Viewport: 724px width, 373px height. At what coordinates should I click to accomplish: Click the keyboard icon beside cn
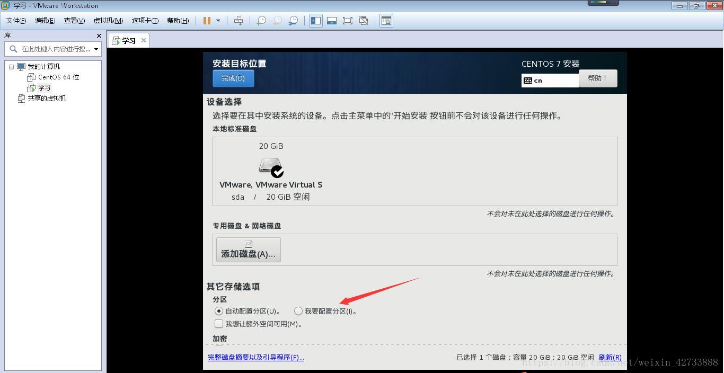pos(528,81)
